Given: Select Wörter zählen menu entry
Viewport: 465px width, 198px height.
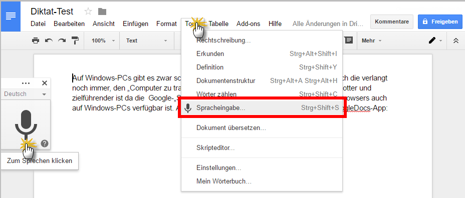Looking at the screenshot, I should pyautogui.click(x=262, y=94).
